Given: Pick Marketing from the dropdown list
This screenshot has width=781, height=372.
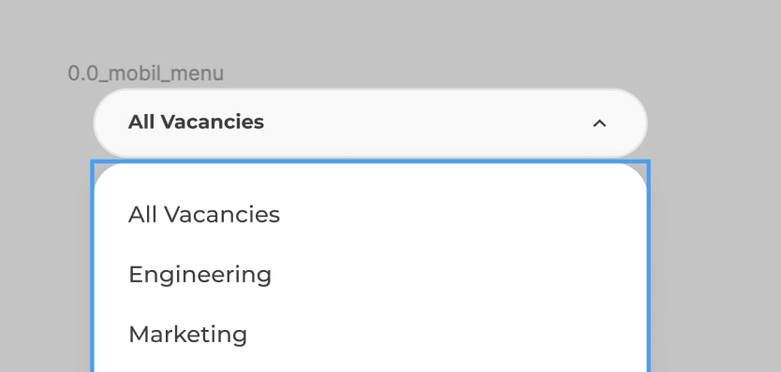Looking at the screenshot, I should tap(188, 335).
